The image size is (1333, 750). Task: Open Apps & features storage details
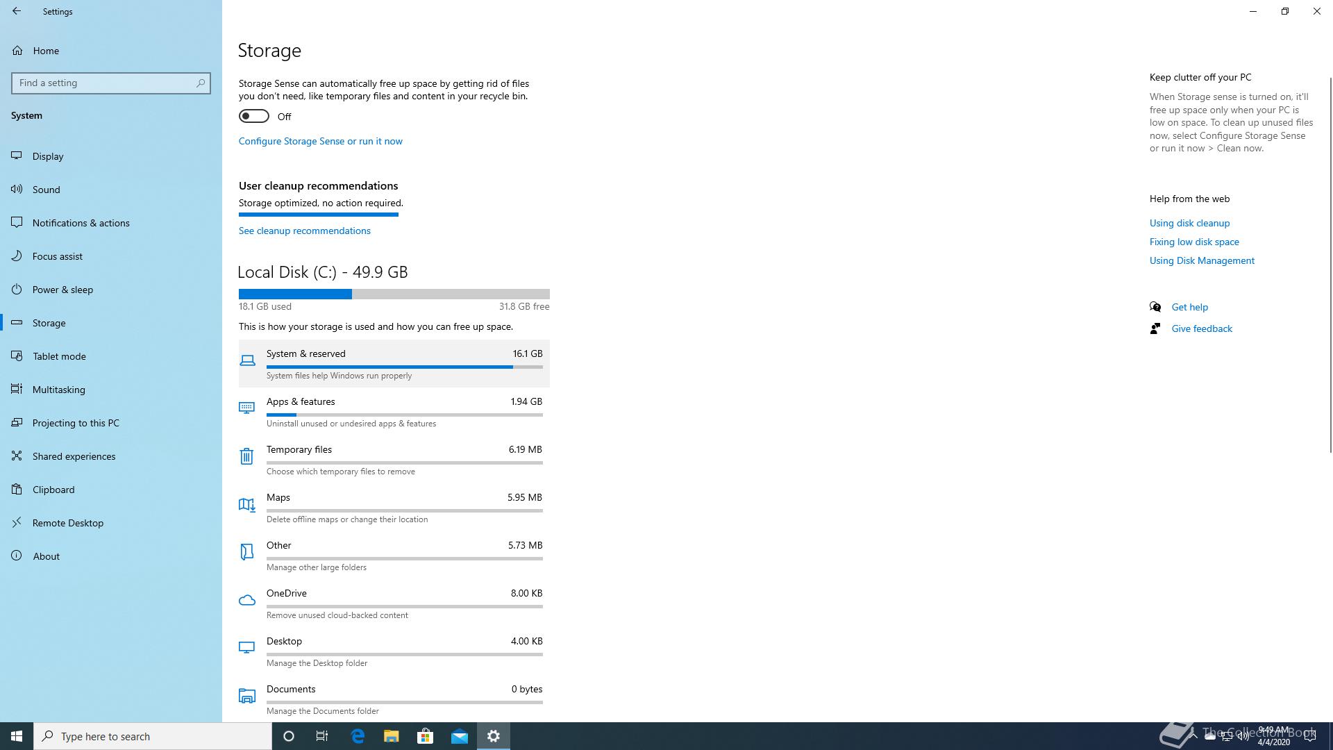394,412
